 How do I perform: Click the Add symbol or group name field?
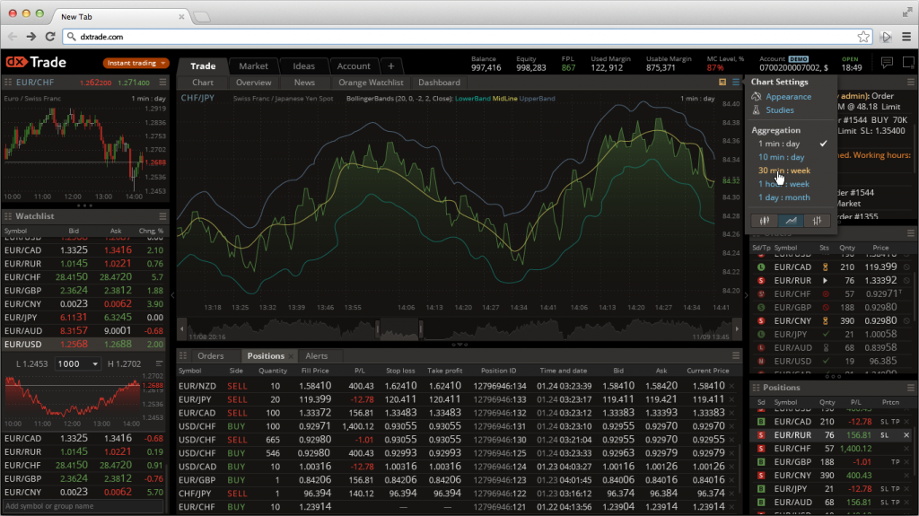(83, 506)
